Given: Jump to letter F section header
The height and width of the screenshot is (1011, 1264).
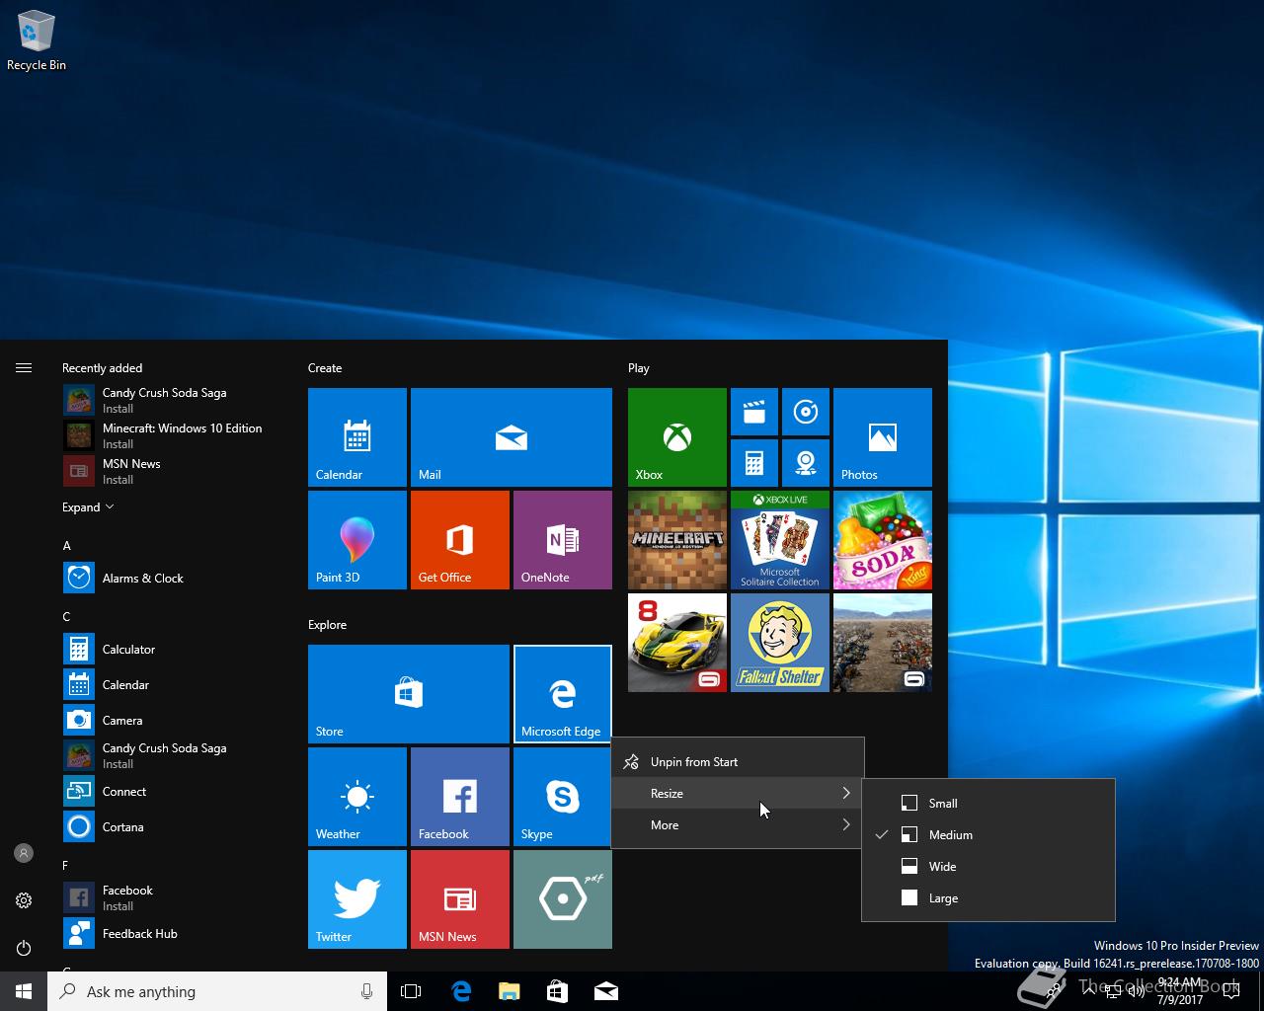Looking at the screenshot, I should coord(66,866).
